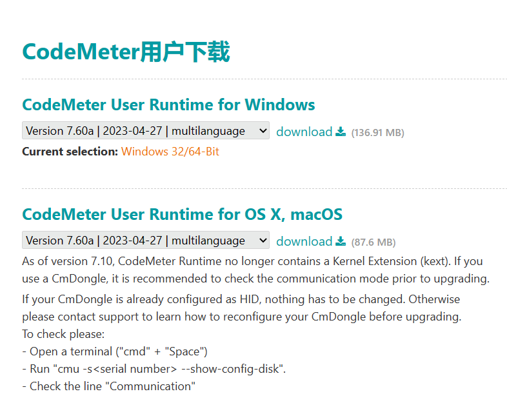Click the 136.91 MB file size label
The width and height of the screenshot is (507, 405).
pos(377,133)
